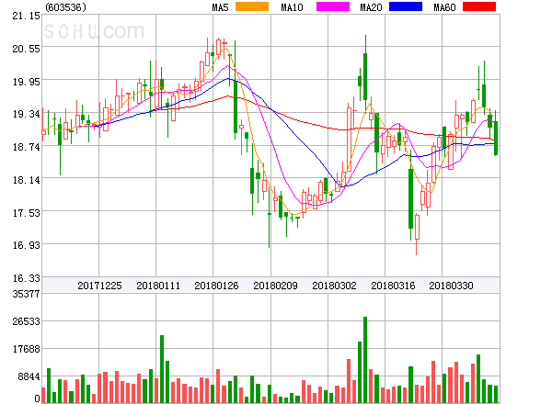Click the 20180330 date label
This screenshot has width=552, height=404.
point(451,286)
